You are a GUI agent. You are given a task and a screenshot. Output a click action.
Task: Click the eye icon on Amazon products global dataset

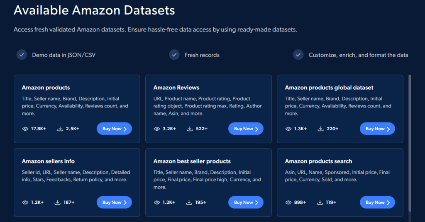(288, 129)
